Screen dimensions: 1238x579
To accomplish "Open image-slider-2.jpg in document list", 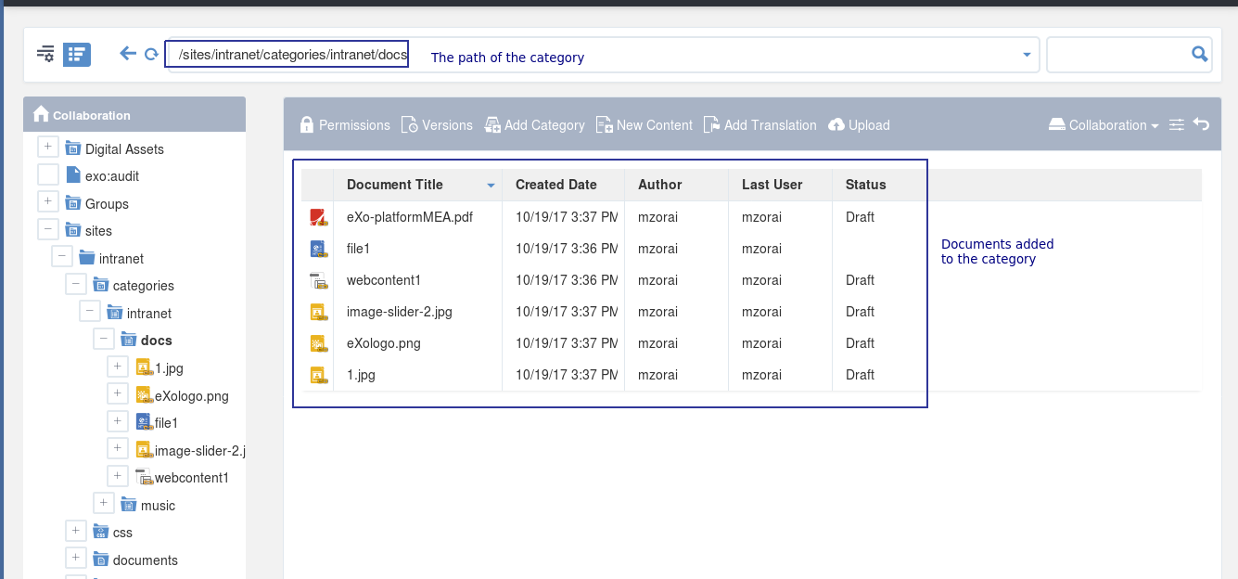I will (400, 312).
